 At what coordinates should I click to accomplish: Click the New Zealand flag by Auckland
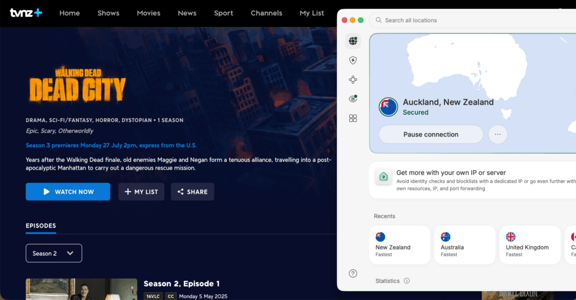pos(388,107)
